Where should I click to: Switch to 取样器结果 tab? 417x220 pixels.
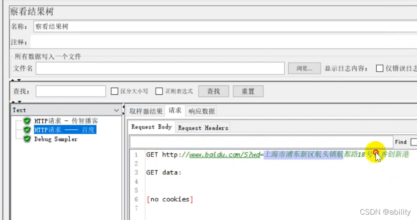pyautogui.click(x=146, y=111)
